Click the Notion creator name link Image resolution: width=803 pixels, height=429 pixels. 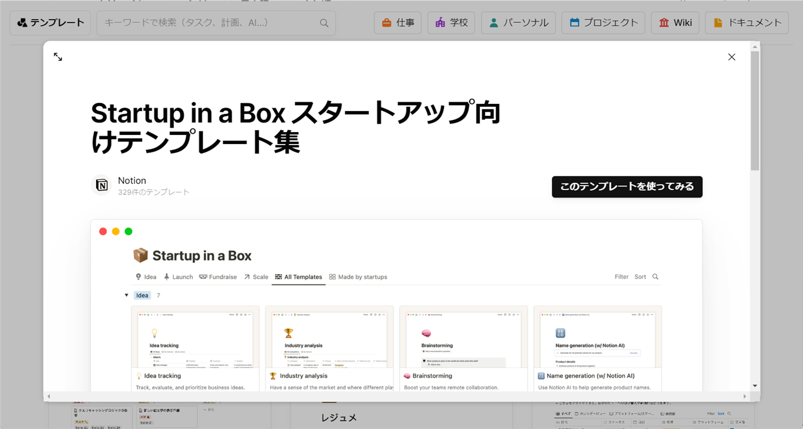click(132, 180)
